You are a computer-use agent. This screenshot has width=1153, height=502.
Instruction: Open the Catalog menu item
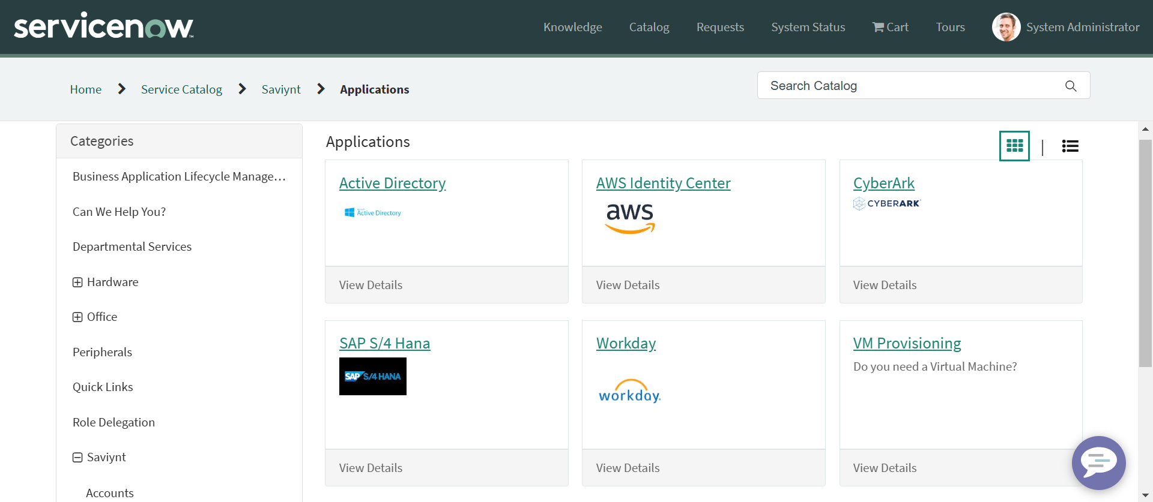[x=649, y=27]
